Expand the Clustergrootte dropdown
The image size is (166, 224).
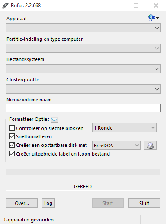pos(83,89)
